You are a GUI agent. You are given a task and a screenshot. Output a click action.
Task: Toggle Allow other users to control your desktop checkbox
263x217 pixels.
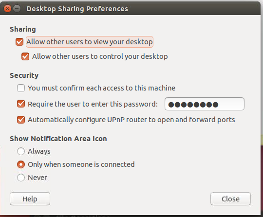pos(25,56)
